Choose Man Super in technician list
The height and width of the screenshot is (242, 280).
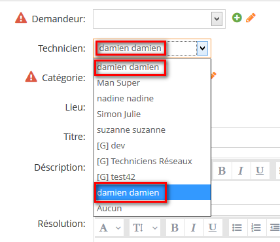(x=152, y=83)
